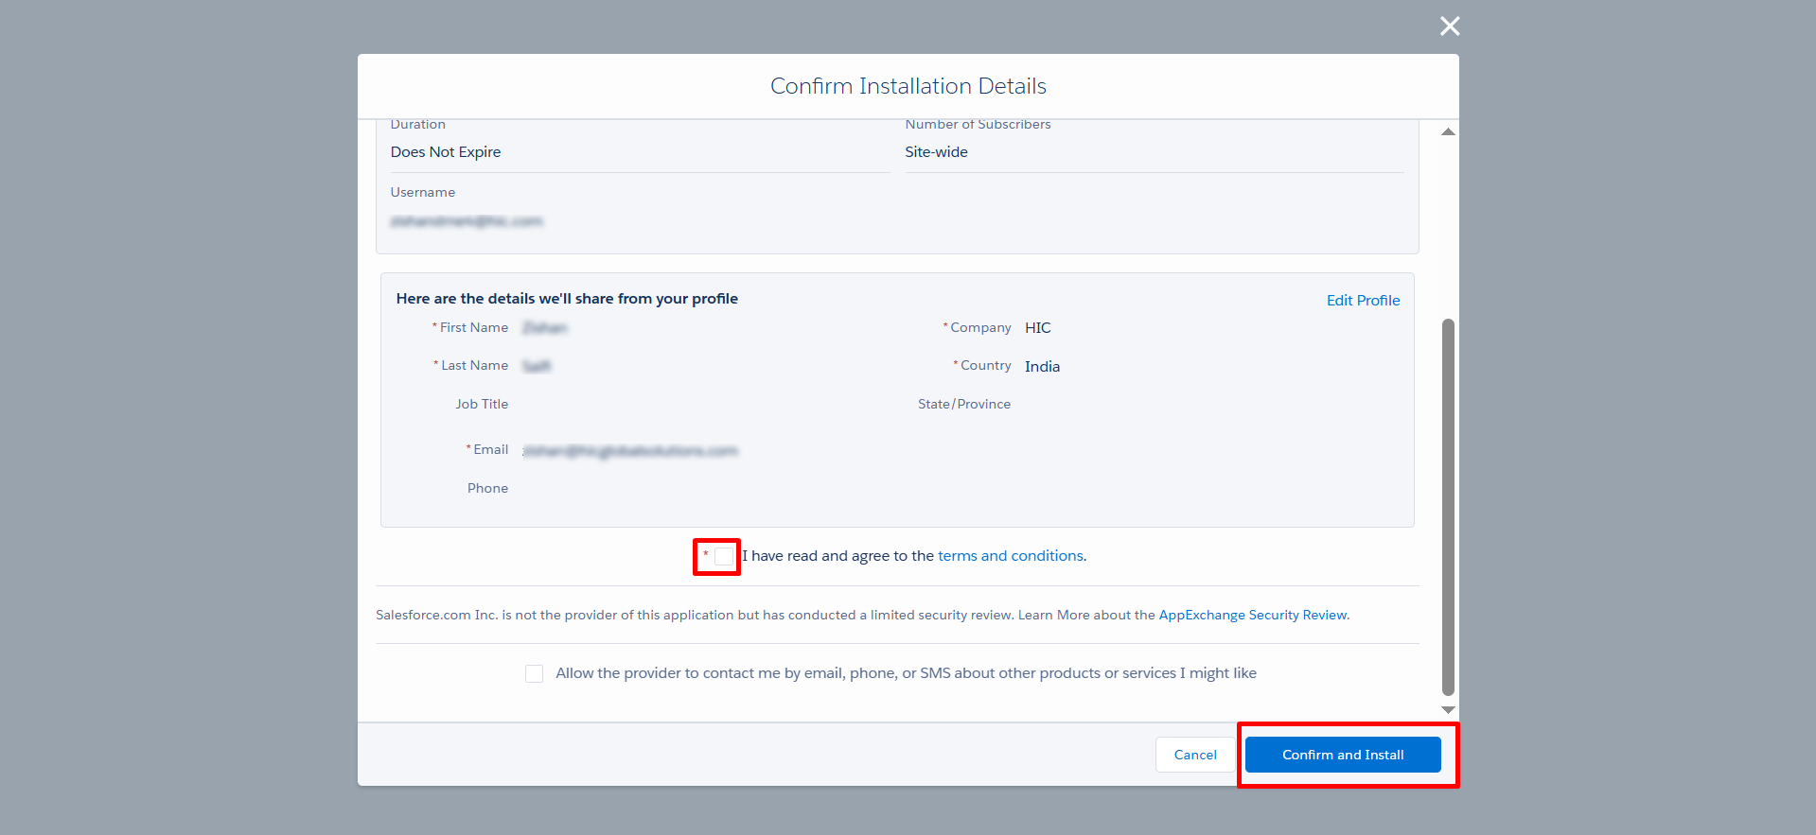Click the scroll-up arrow in the dialog
The image size is (1816, 835).
[x=1448, y=131]
